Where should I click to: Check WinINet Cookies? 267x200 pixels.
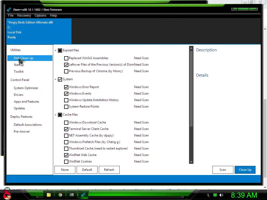tap(66, 161)
